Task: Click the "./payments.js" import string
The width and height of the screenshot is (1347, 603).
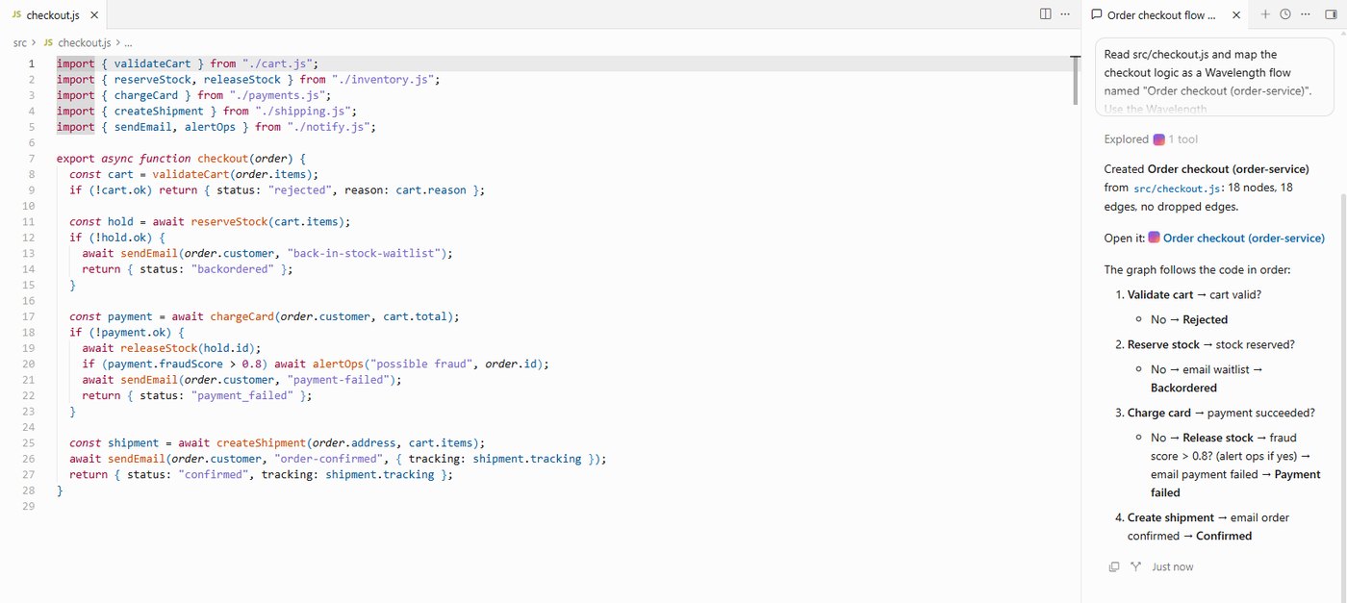Action: point(277,95)
